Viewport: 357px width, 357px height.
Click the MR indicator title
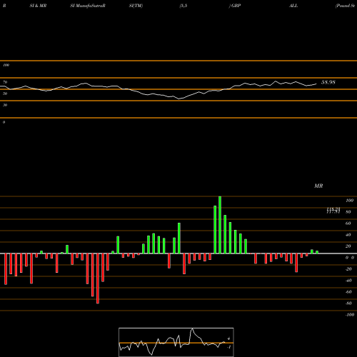[318, 186]
